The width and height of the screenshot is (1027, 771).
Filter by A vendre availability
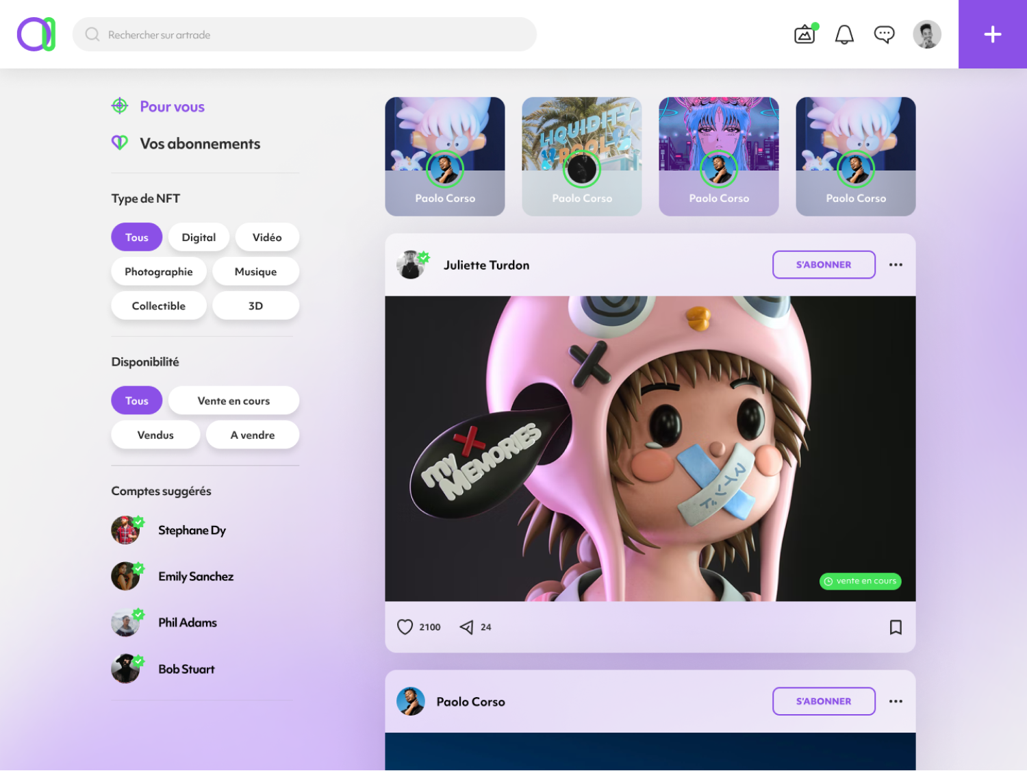tap(253, 435)
